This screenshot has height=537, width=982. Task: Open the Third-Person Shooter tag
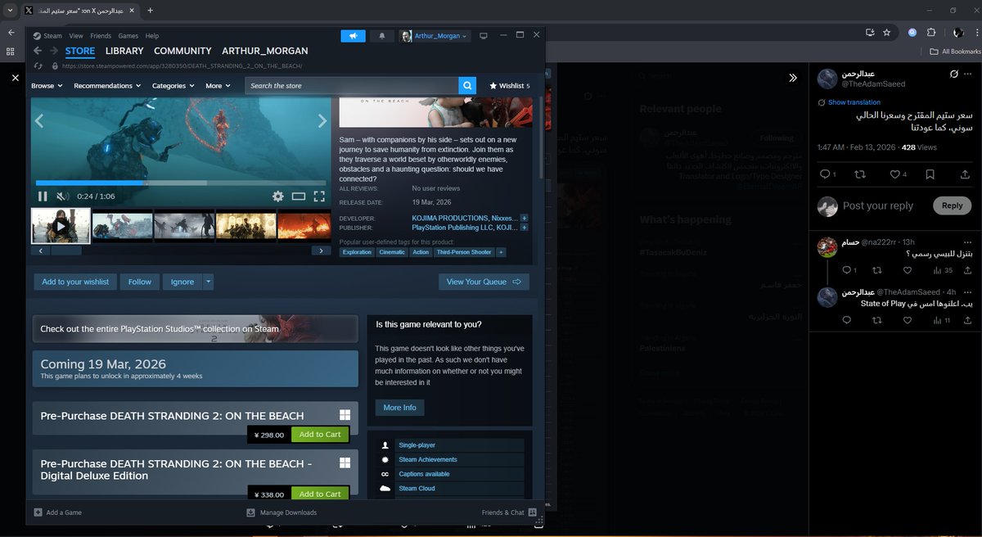pyautogui.click(x=464, y=252)
